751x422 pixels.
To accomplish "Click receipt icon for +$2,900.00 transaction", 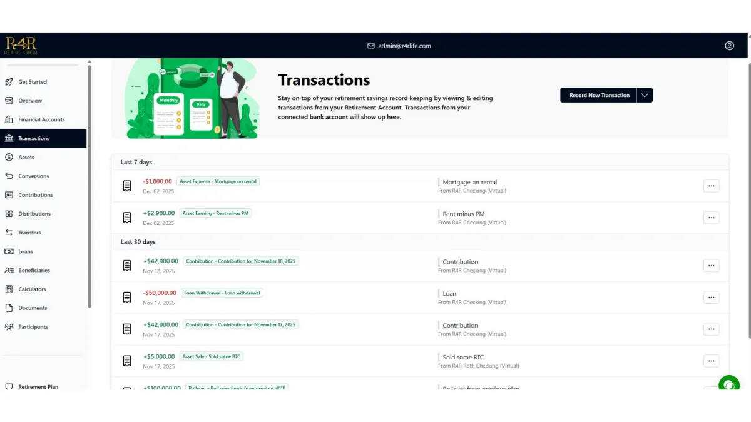I will 127,218.
